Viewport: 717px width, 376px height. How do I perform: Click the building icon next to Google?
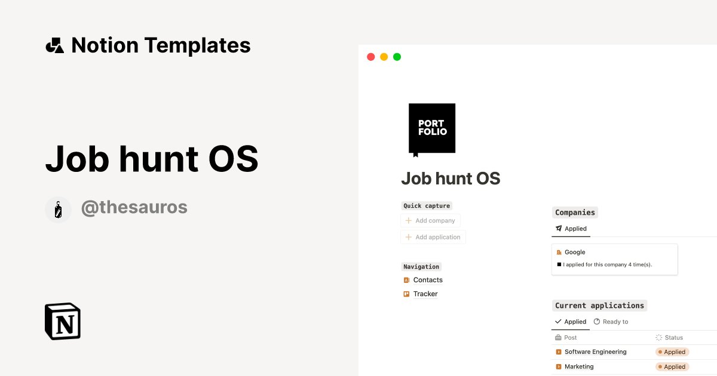pos(560,252)
